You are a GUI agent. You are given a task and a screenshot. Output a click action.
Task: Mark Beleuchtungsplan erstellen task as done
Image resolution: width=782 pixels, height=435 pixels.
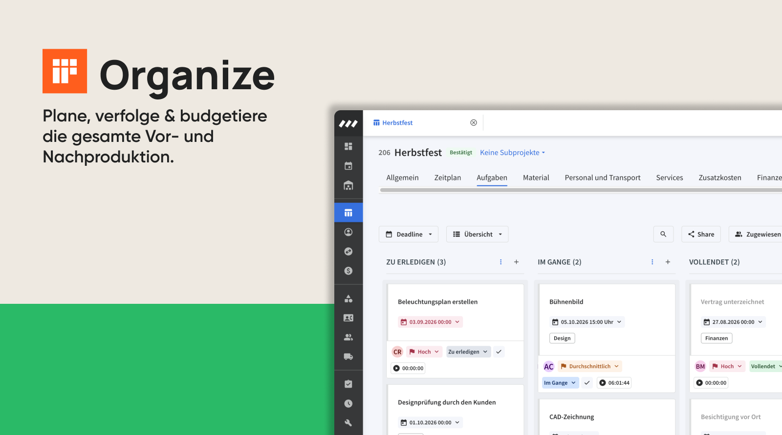(x=499, y=352)
